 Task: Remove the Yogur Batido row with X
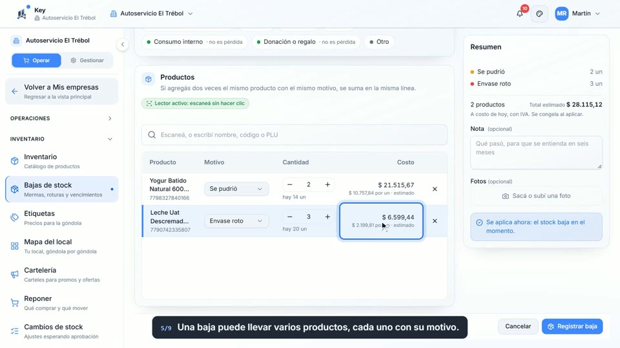point(435,189)
